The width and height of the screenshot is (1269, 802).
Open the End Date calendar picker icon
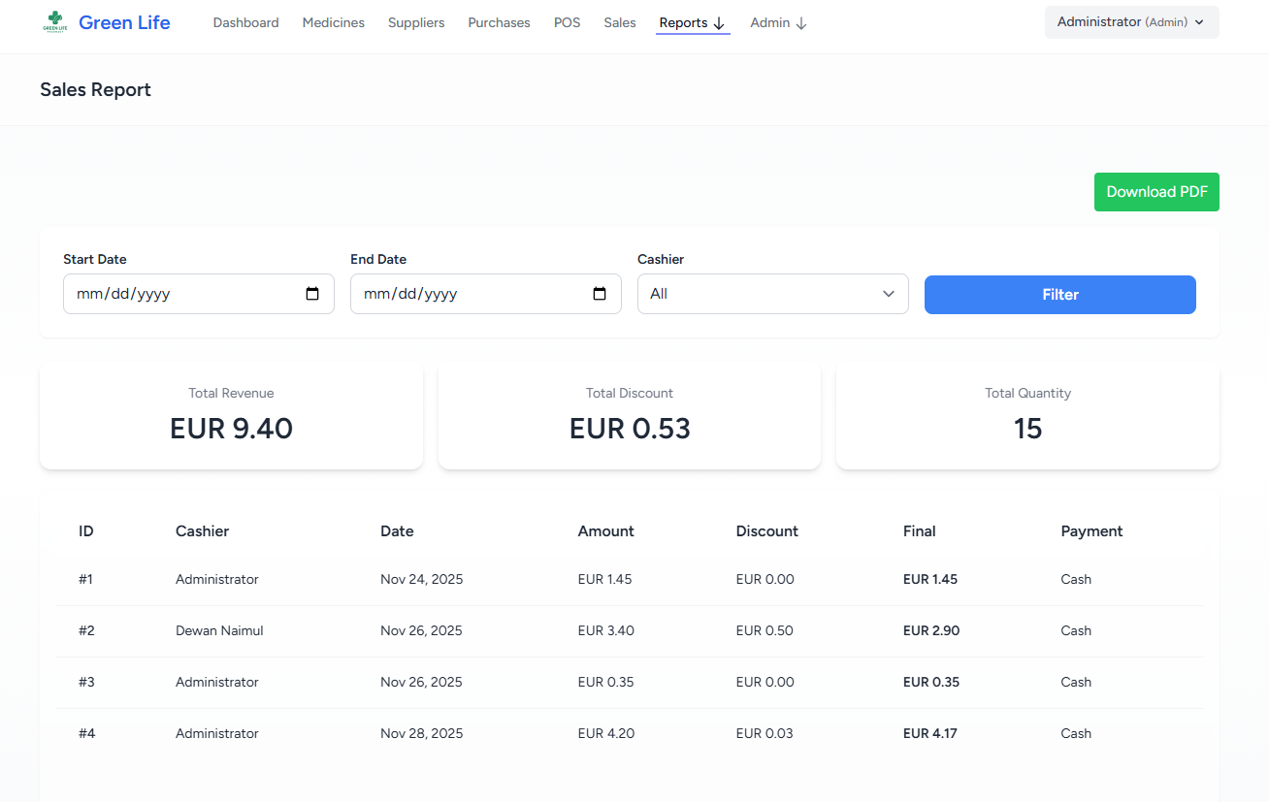click(600, 294)
